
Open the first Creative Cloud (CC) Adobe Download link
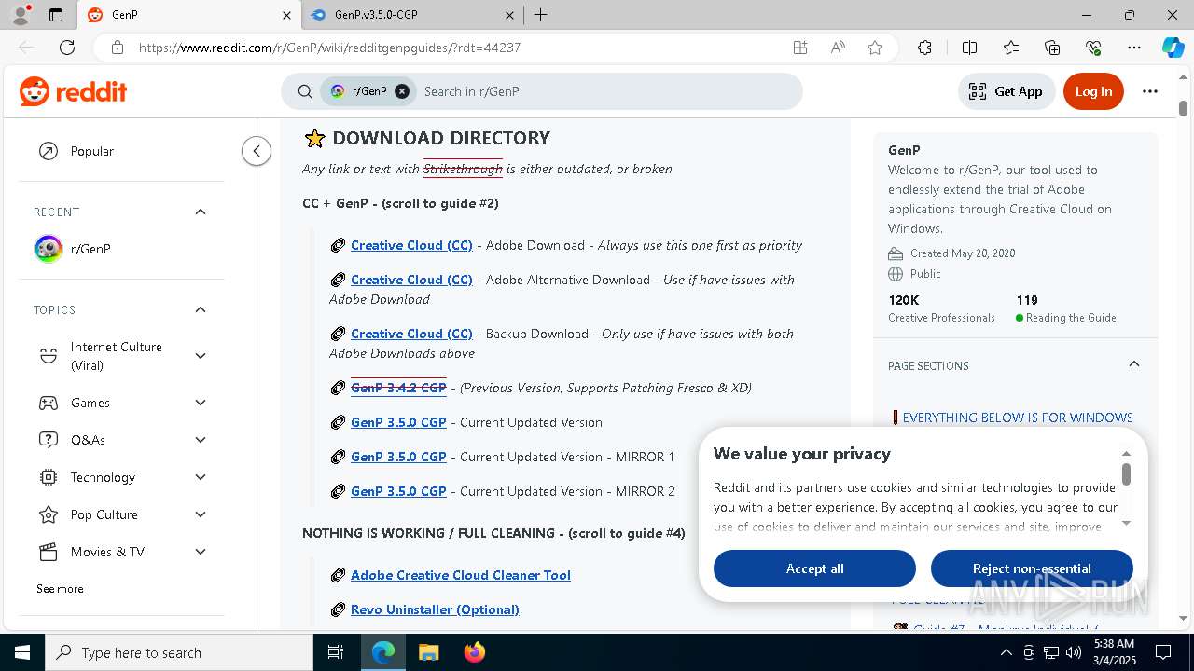[x=411, y=245]
